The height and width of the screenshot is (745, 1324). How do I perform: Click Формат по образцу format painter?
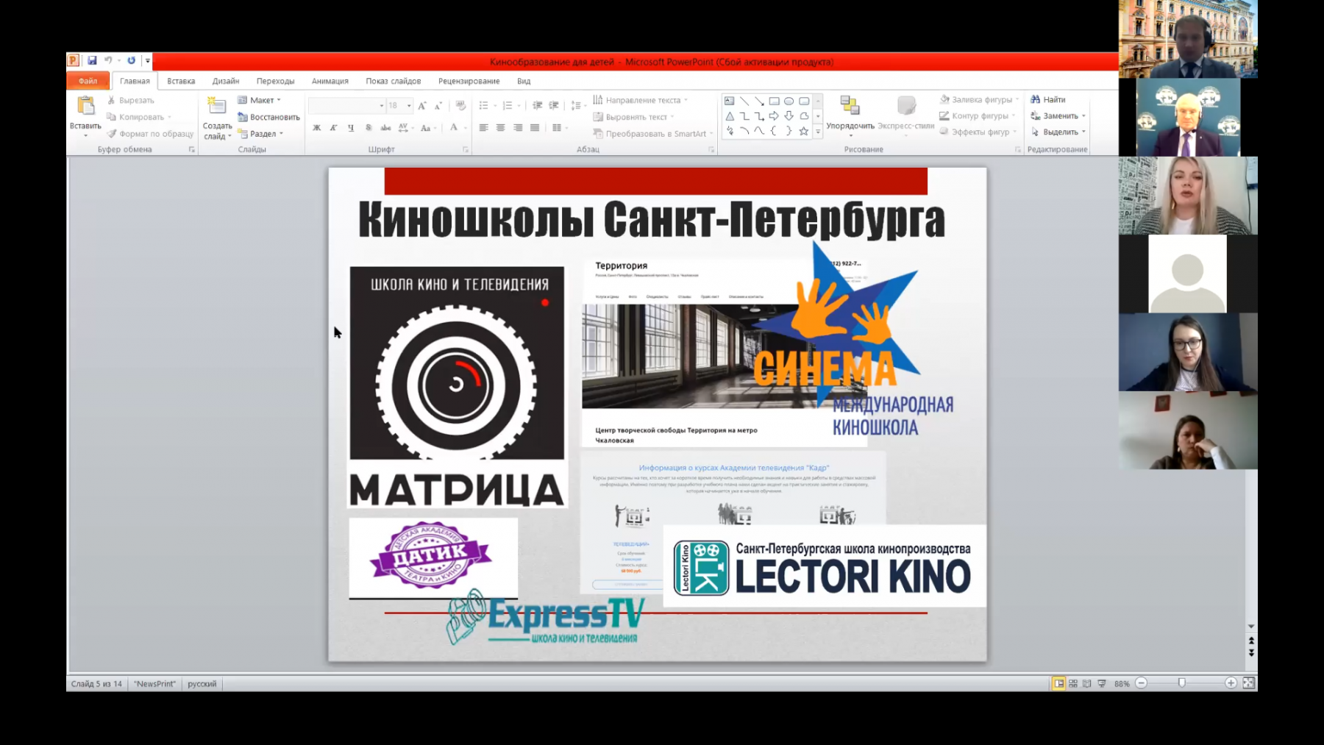150,134
